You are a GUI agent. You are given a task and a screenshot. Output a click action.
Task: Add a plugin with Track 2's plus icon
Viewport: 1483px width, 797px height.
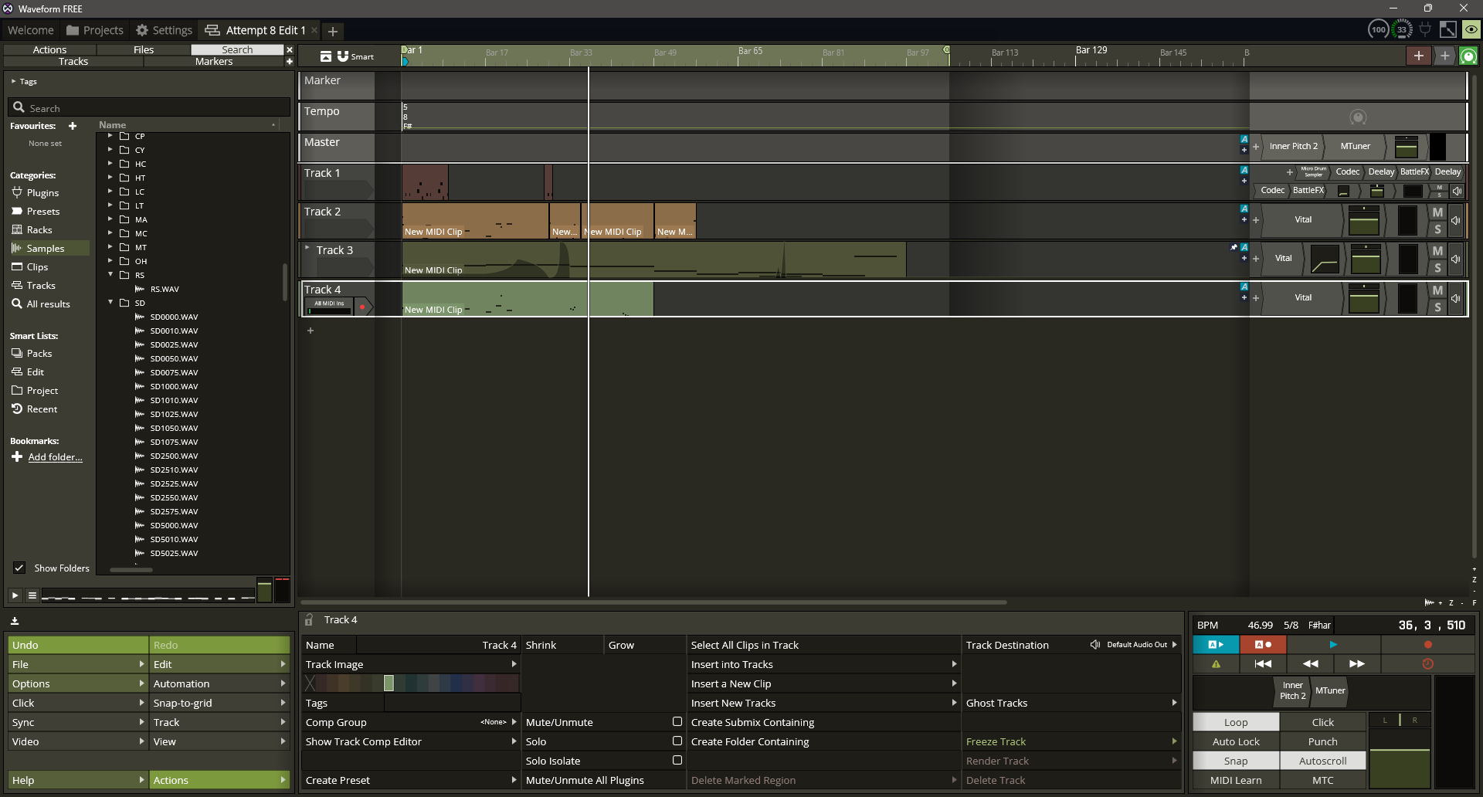click(1256, 220)
